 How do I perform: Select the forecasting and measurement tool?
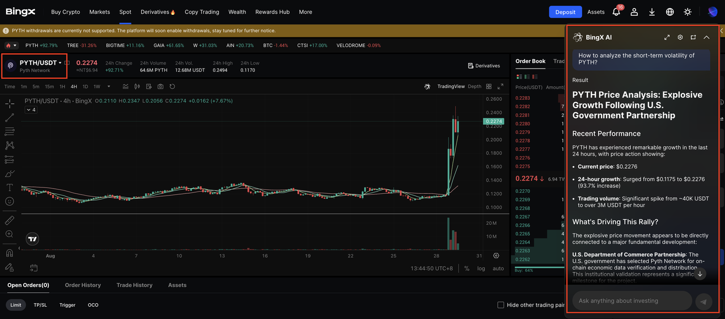10,160
